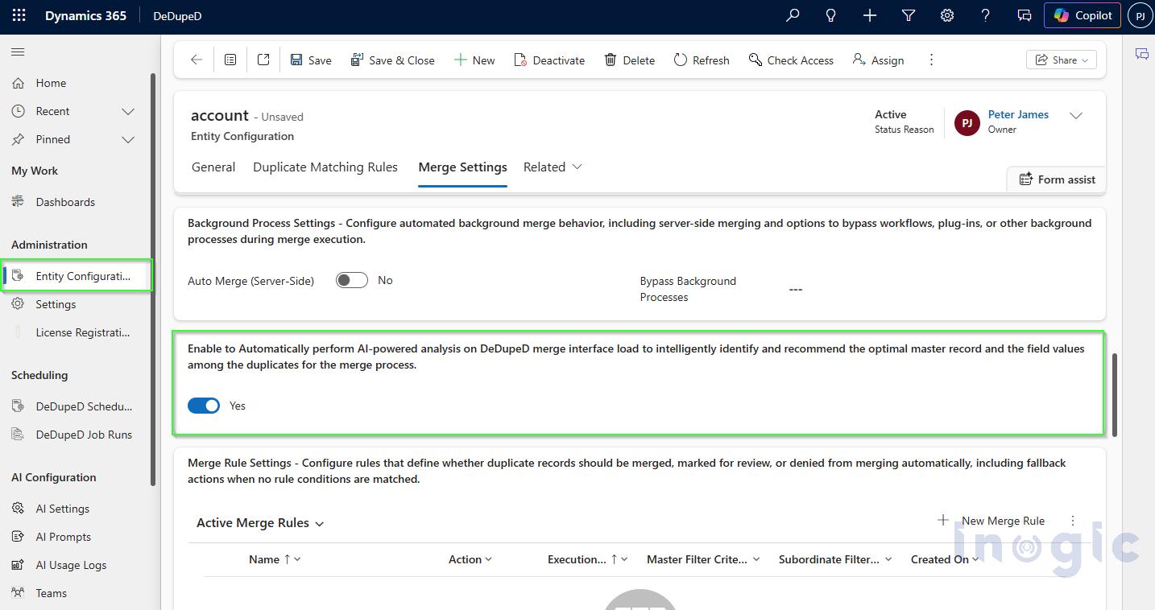Click the DeDupeD app name
Viewport: 1155px width, 610px height.
click(177, 16)
